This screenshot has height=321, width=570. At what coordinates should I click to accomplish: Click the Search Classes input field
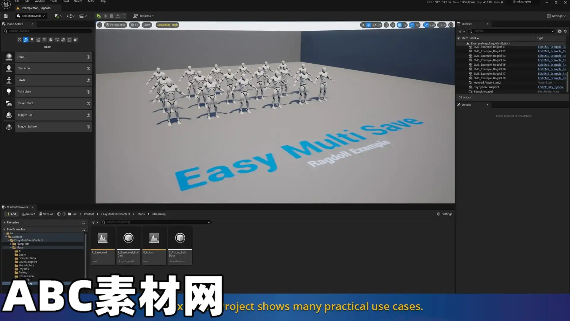[47, 31]
